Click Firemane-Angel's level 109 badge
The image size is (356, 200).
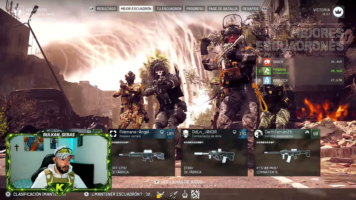[x=170, y=134]
